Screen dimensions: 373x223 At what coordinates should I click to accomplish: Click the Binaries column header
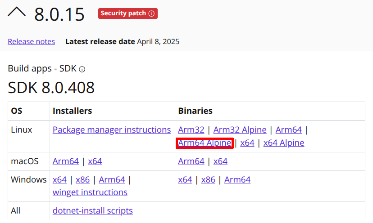tap(196, 111)
